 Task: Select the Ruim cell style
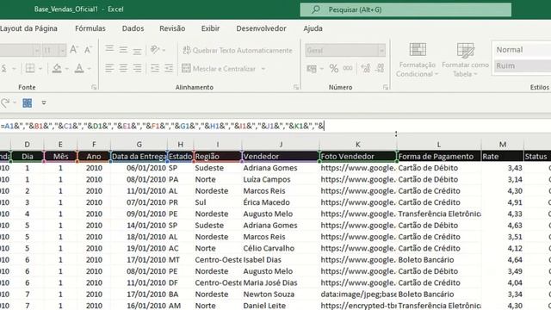[522, 65]
